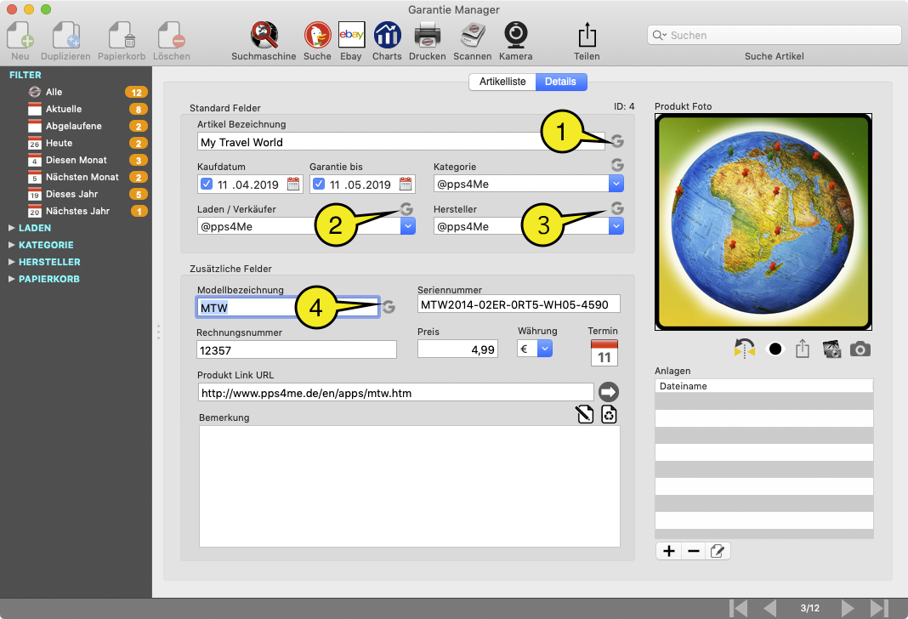The image size is (908, 619).
Task: Open the Kategorie dropdown
Action: (616, 185)
